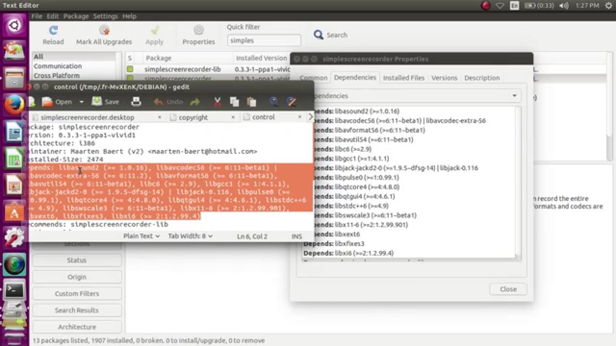Click the Apply checkmark icon
Viewport: 616px width, 346px height.
154,30
